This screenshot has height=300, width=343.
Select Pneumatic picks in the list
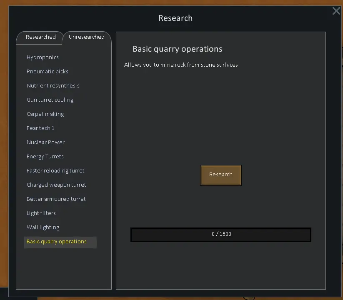click(48, 72)
